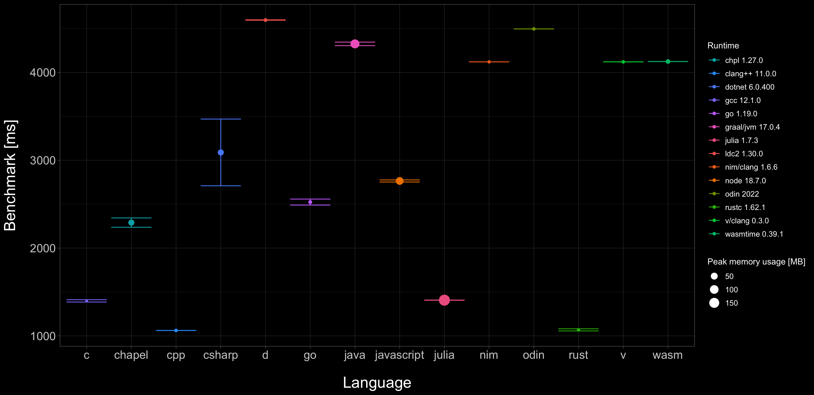Viewport: 814px width, 395px height.
Task: Click the green v data point
Action: (623, 62)
